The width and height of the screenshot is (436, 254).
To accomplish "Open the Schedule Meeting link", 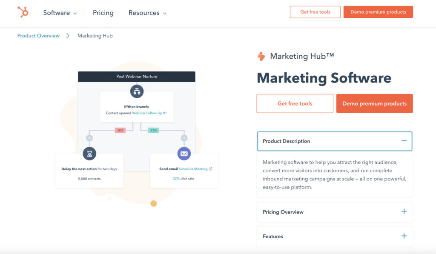I will pos(193,168).
